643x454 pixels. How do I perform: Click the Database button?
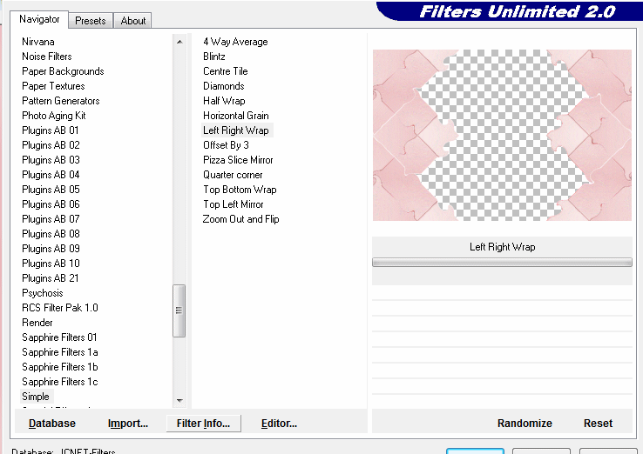point(52,424)
